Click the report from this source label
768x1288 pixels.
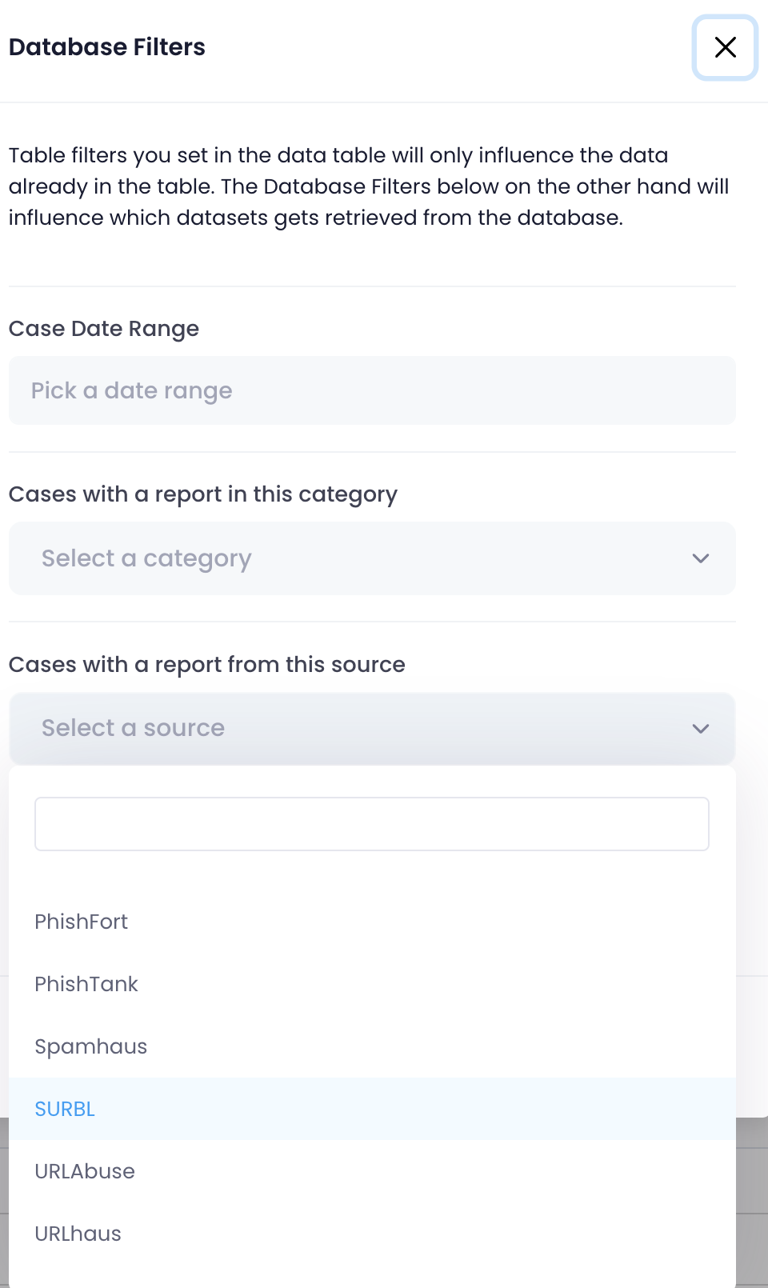(x=207, y=665)
